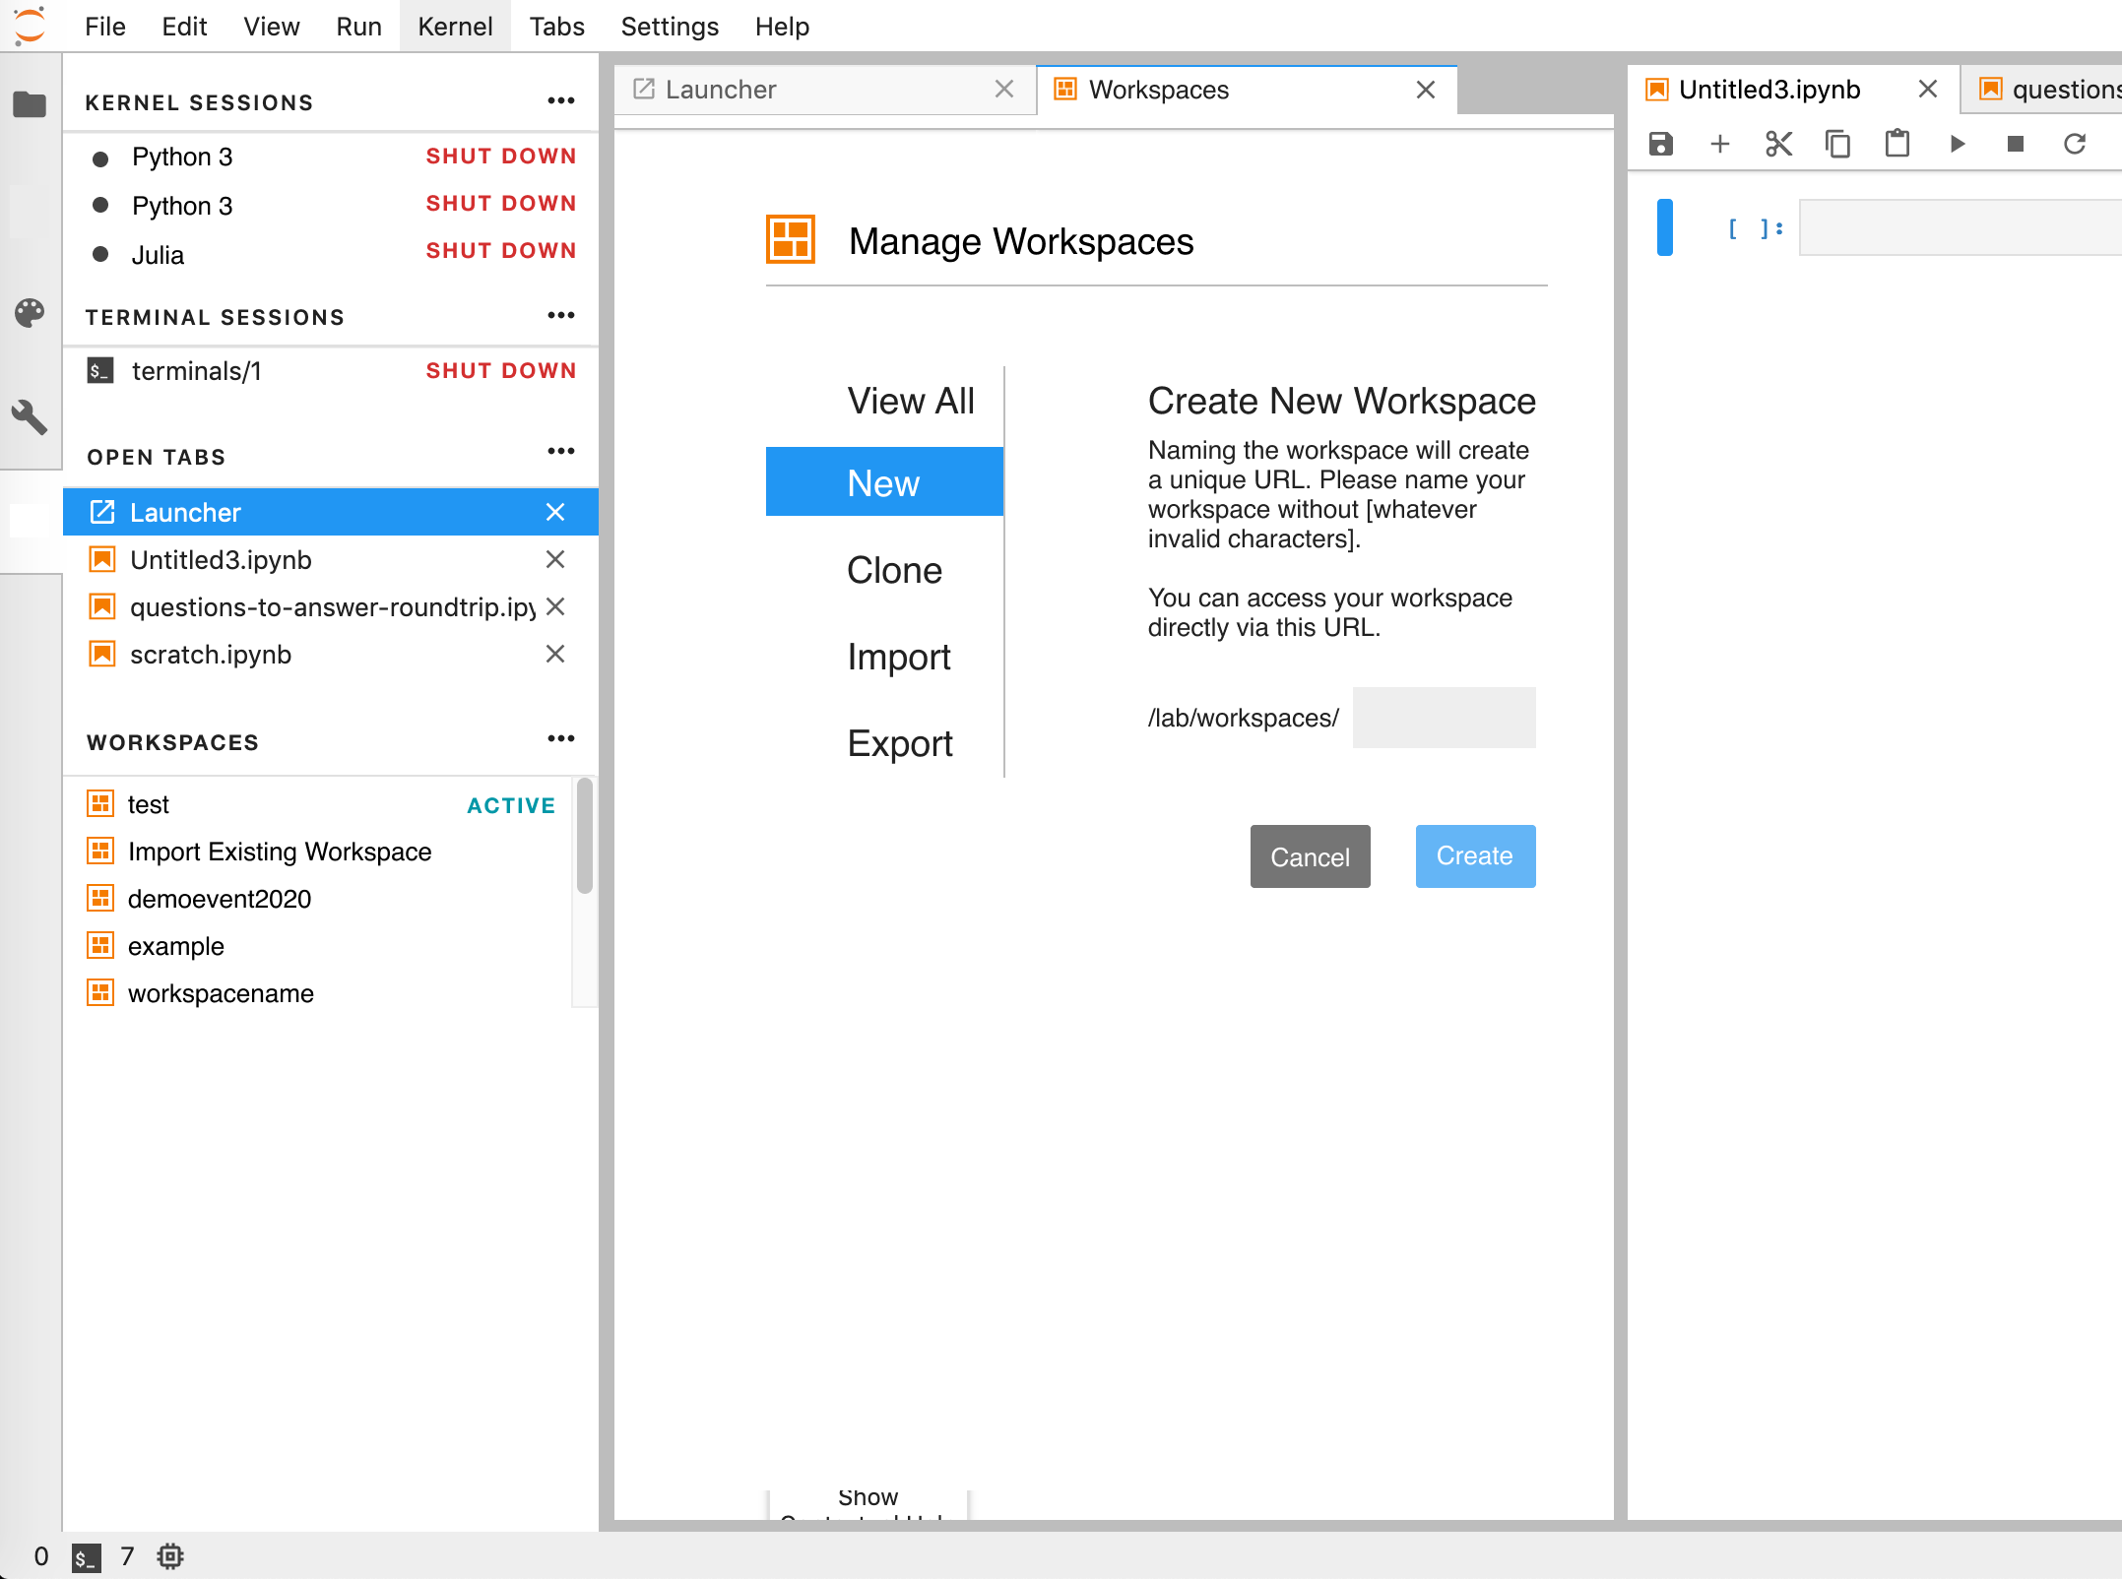Screen dimensions: 2122x1579
Task: Open the property inspector wrench icon
Action: [x=30, y=418]
